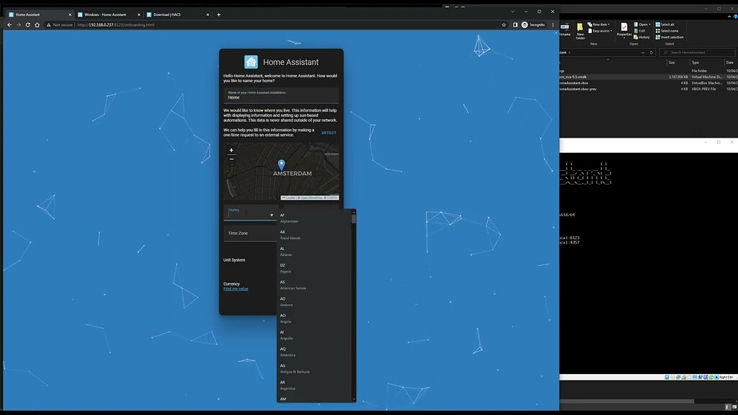
Task: Switch to the Download | HACS tab
Action: 167,14
